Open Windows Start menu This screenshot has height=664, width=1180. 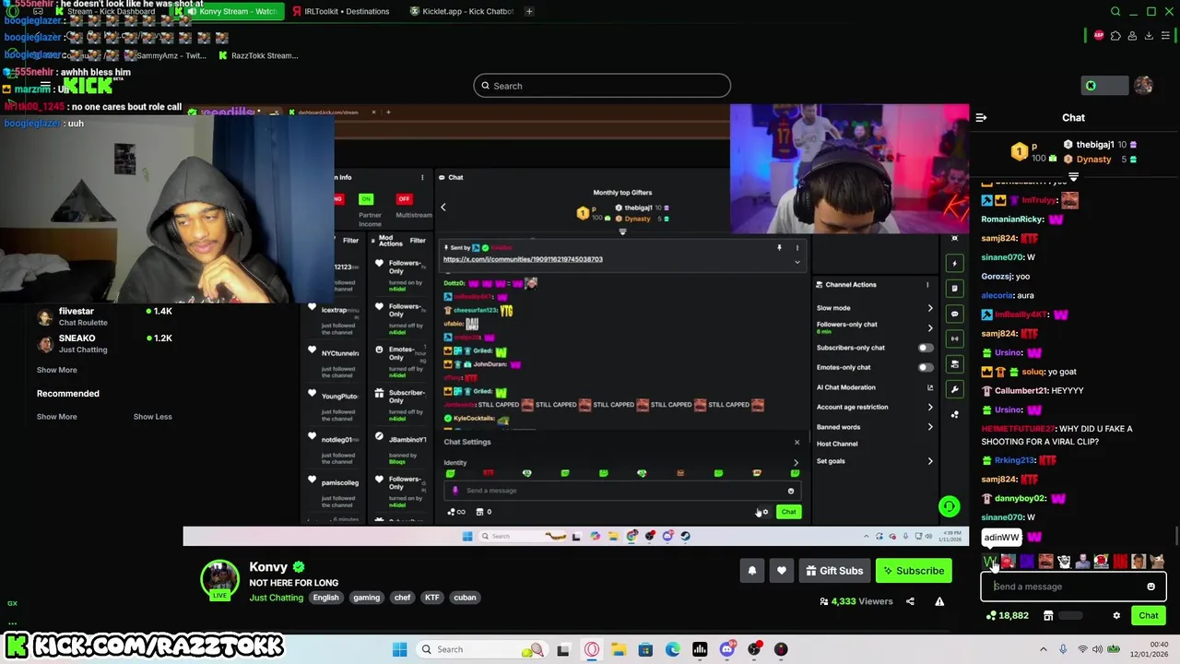[x=399, y=649]
